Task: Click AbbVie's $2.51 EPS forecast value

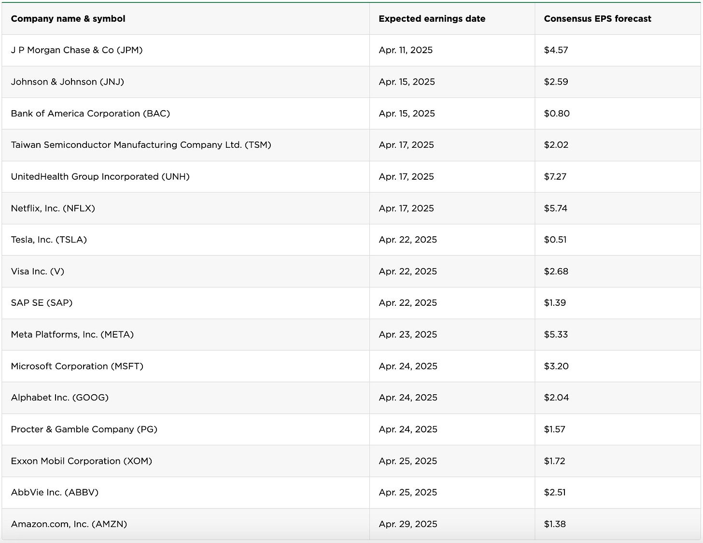Action: point(555,492)
